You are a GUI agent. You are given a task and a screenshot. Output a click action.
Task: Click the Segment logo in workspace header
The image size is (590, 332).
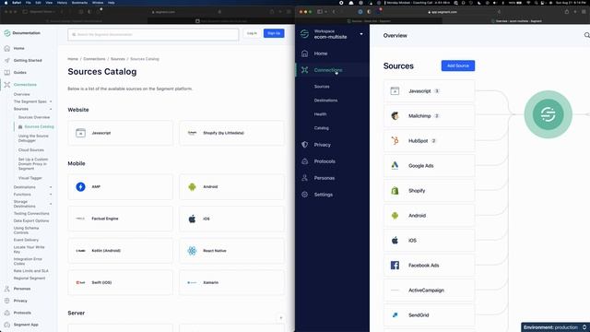pyautogui.click(x=305, y=34)
